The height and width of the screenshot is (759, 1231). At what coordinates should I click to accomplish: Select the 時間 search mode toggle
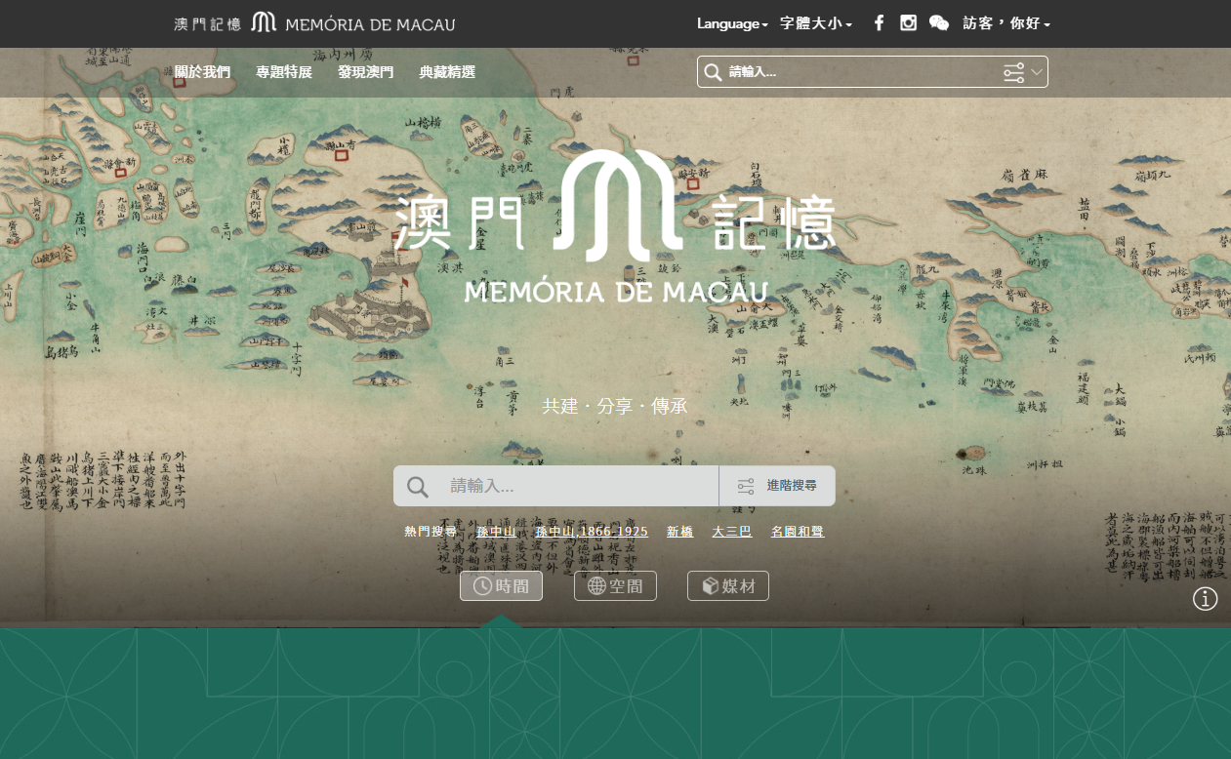(501, 585)
